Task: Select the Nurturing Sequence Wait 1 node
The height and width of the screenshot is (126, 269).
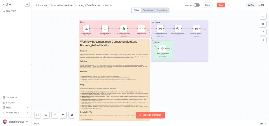Action: tap(178, 29)
